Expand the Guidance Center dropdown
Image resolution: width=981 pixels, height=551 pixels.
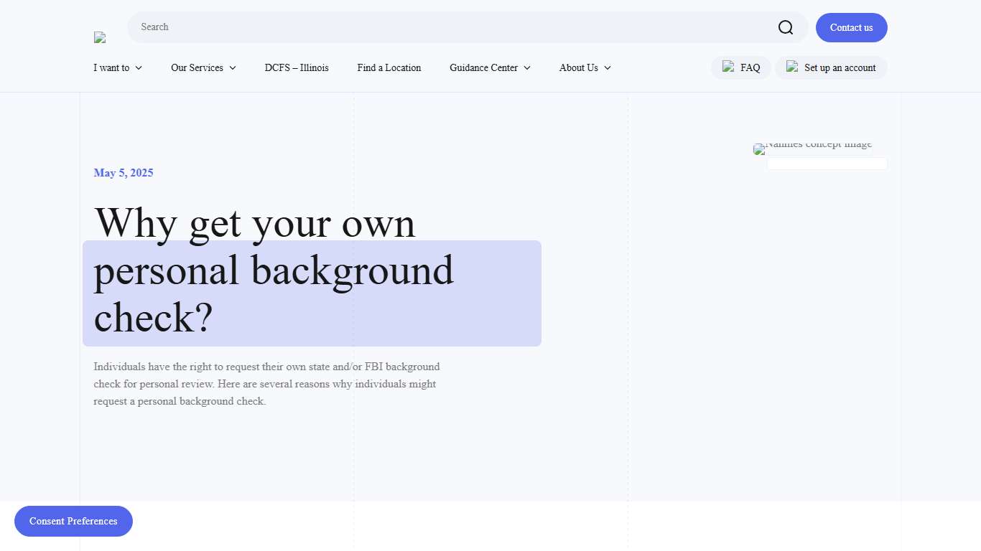click(489, 67)
